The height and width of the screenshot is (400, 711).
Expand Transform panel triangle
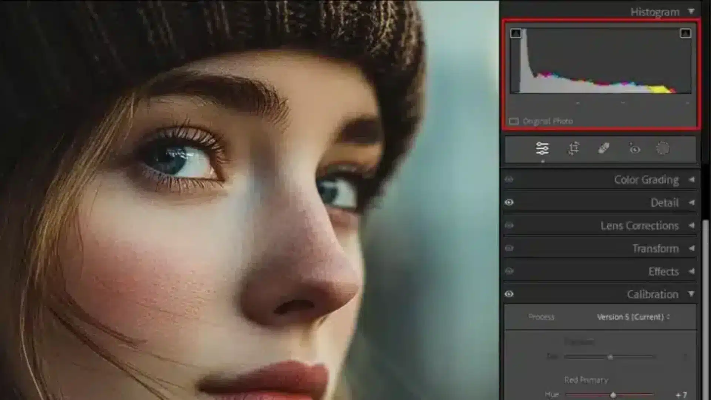coord(691,248)
